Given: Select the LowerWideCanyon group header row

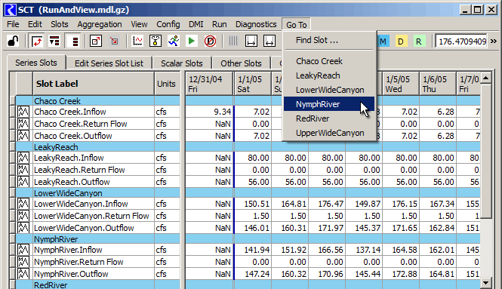Looking at the screenshot, I should click(248, 193).
